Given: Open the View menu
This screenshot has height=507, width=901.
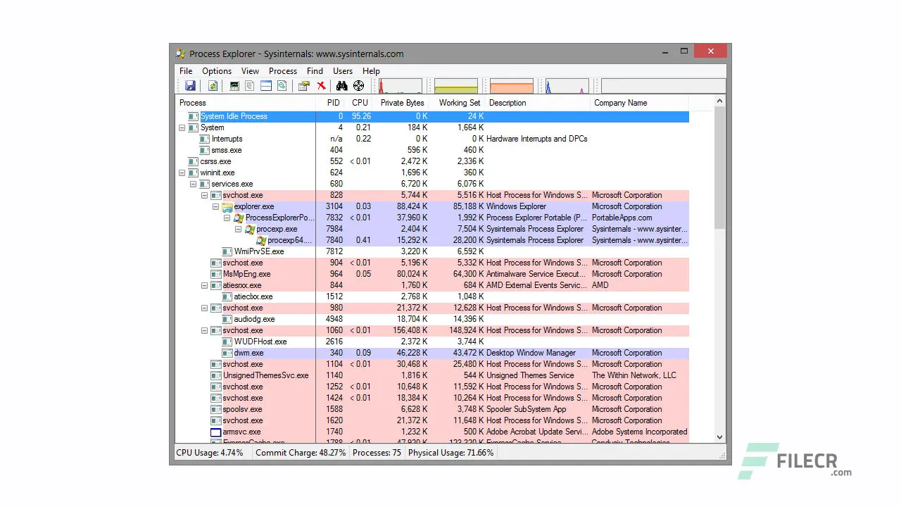Looking at the screenshot, I should 250,71.
